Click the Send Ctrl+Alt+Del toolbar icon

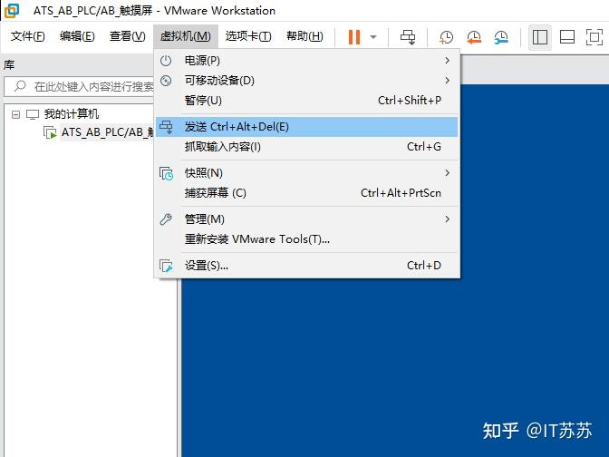pos(408,37)
